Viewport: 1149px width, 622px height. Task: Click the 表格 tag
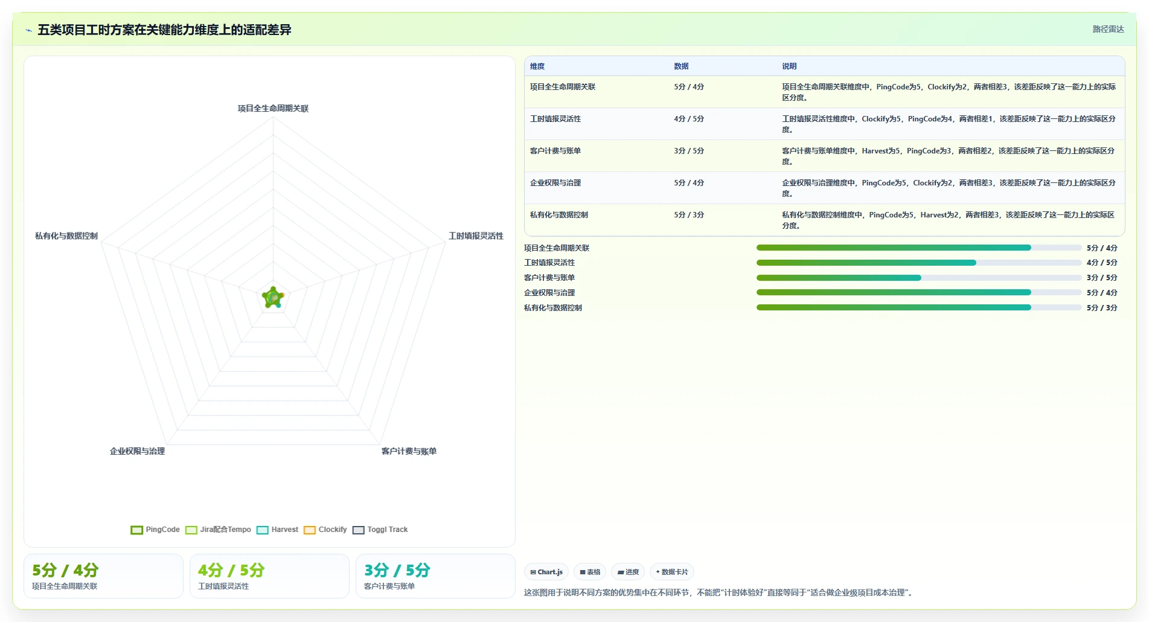590,572
